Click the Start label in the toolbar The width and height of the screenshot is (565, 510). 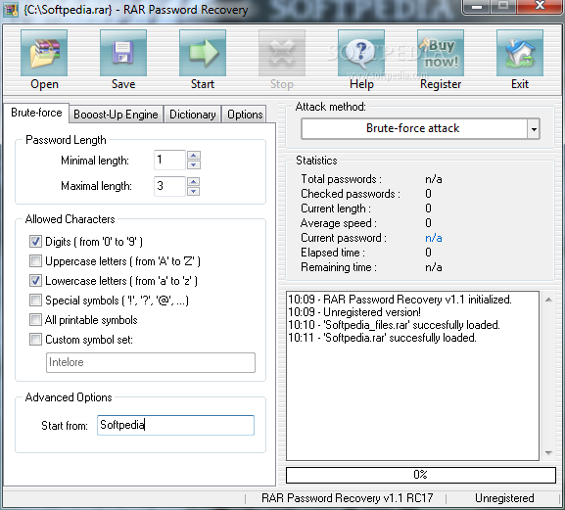[x=203, y=84]
